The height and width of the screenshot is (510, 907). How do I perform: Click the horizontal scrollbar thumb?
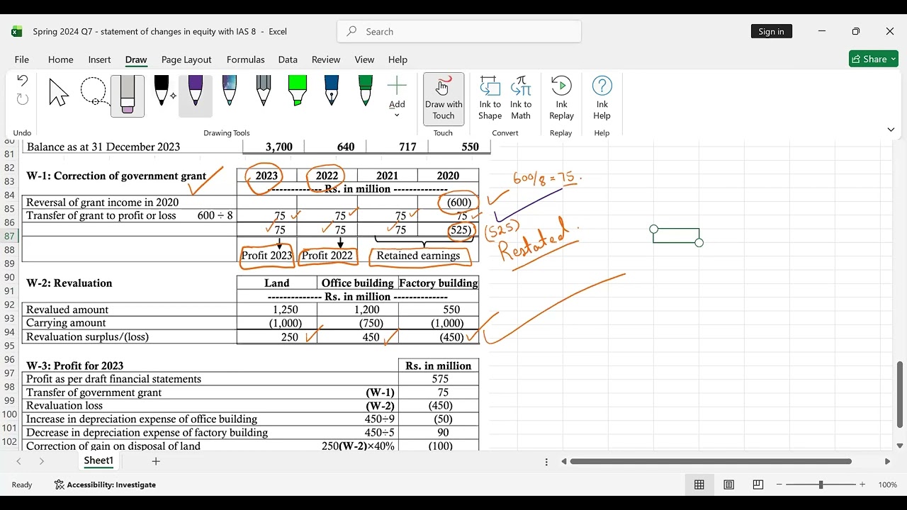coord(711,461)
